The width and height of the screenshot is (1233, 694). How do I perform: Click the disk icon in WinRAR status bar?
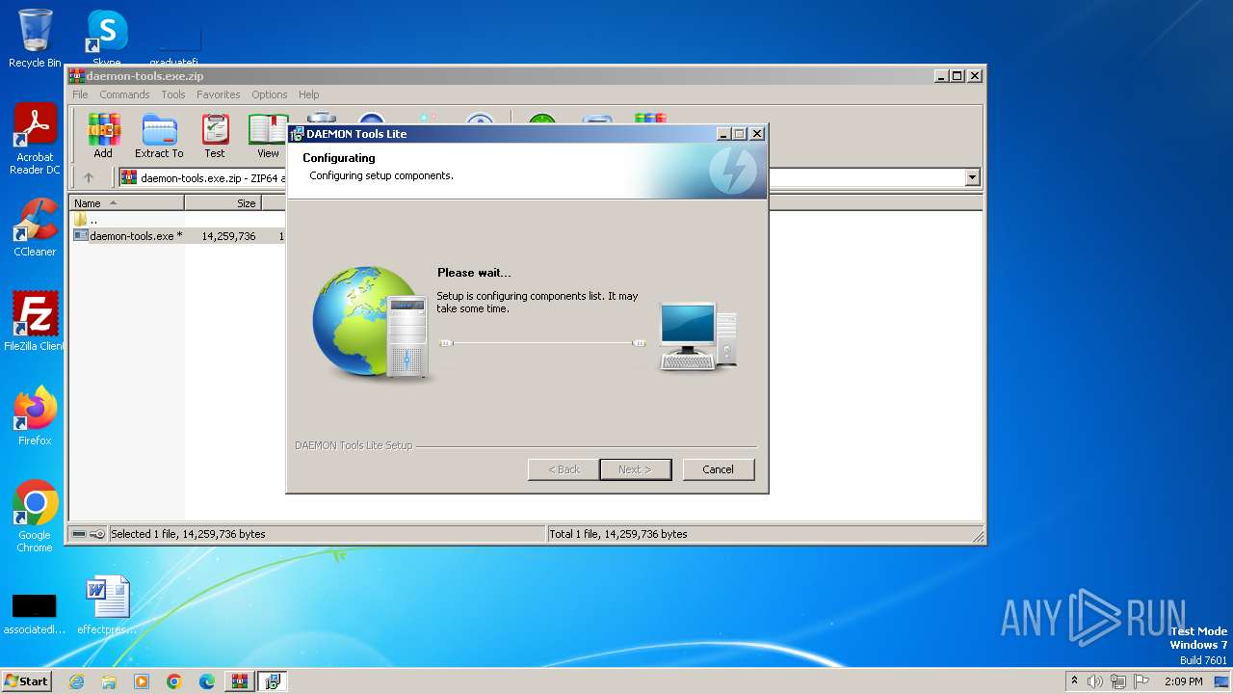pyautogui.click(x=79, y=534)
